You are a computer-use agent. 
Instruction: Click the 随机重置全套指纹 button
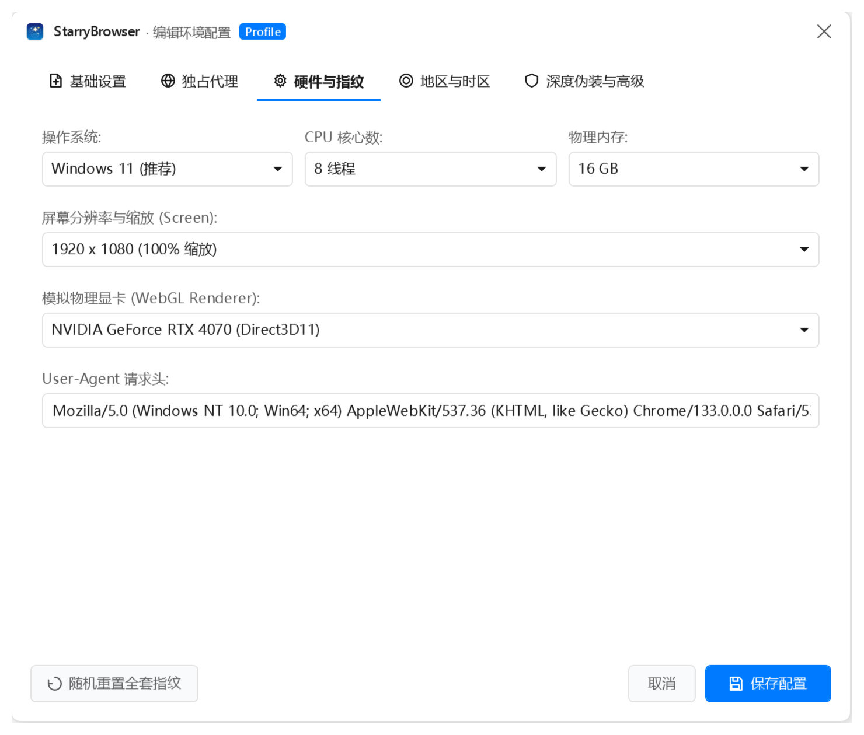(114, 684)
